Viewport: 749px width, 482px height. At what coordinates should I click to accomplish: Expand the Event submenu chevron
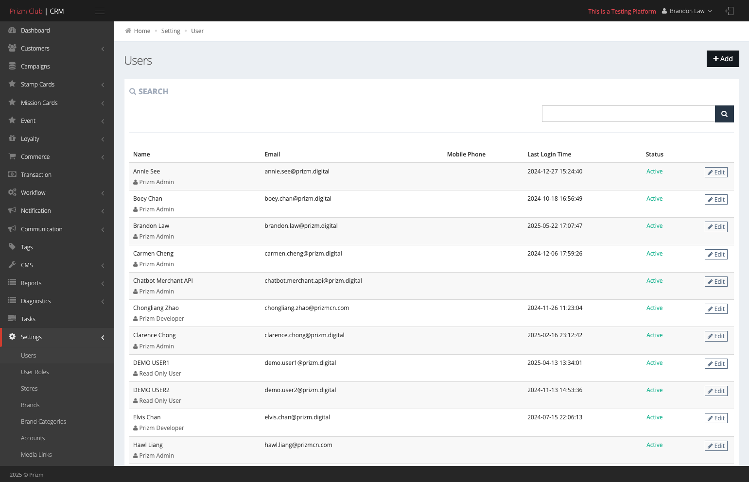click(103, 121)
